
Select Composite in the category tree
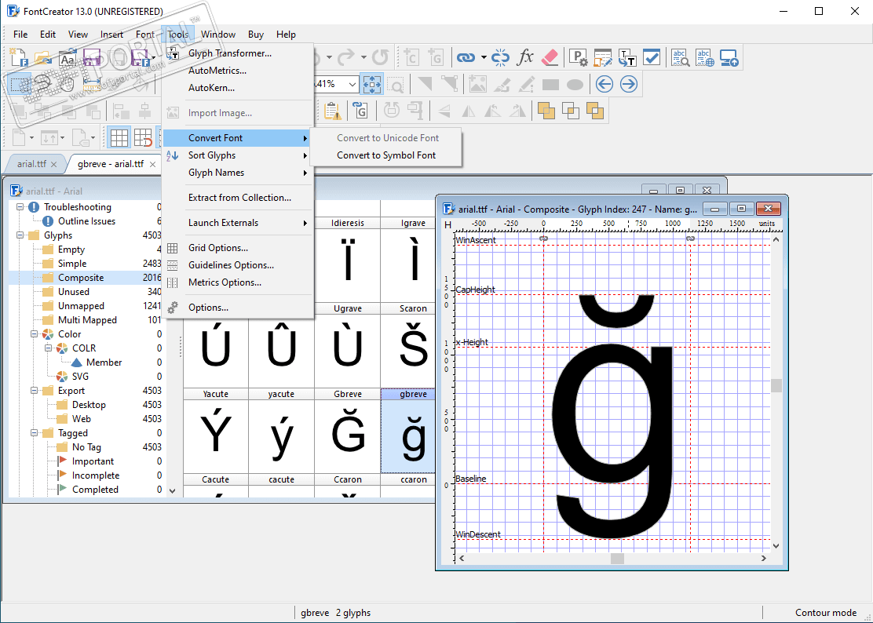click(x=81, y=278)
